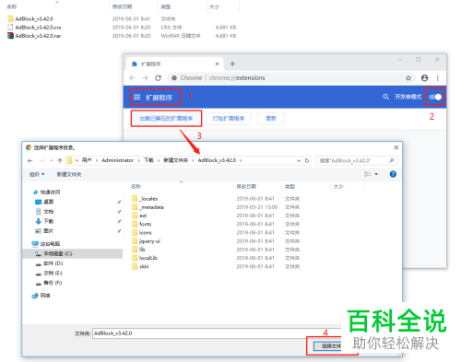Select drive (F:) in the navigation pane

(x=49, y=283)
